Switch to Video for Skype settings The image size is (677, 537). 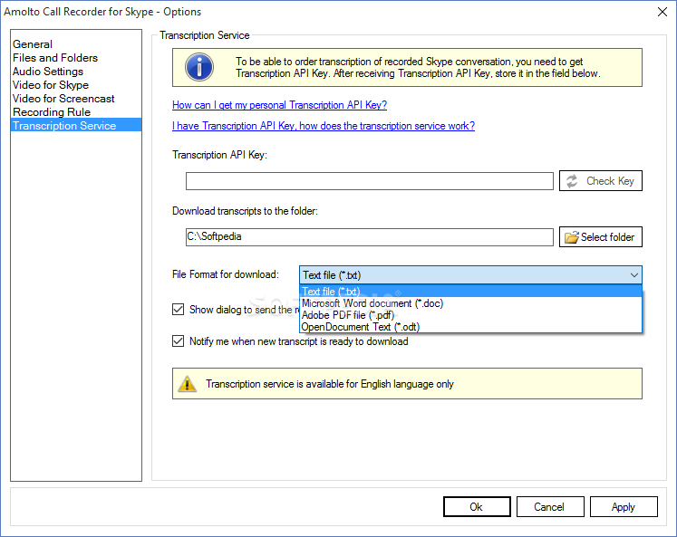pos(51,85)
